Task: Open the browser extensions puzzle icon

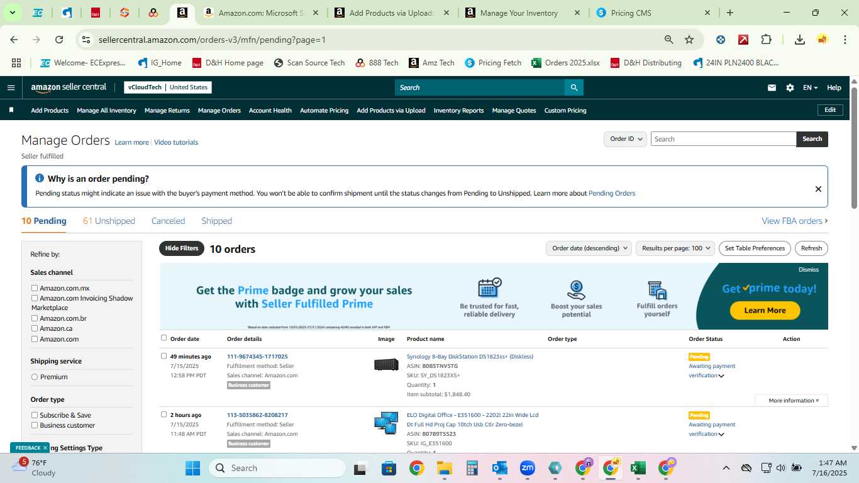Action: coord(766,40)
